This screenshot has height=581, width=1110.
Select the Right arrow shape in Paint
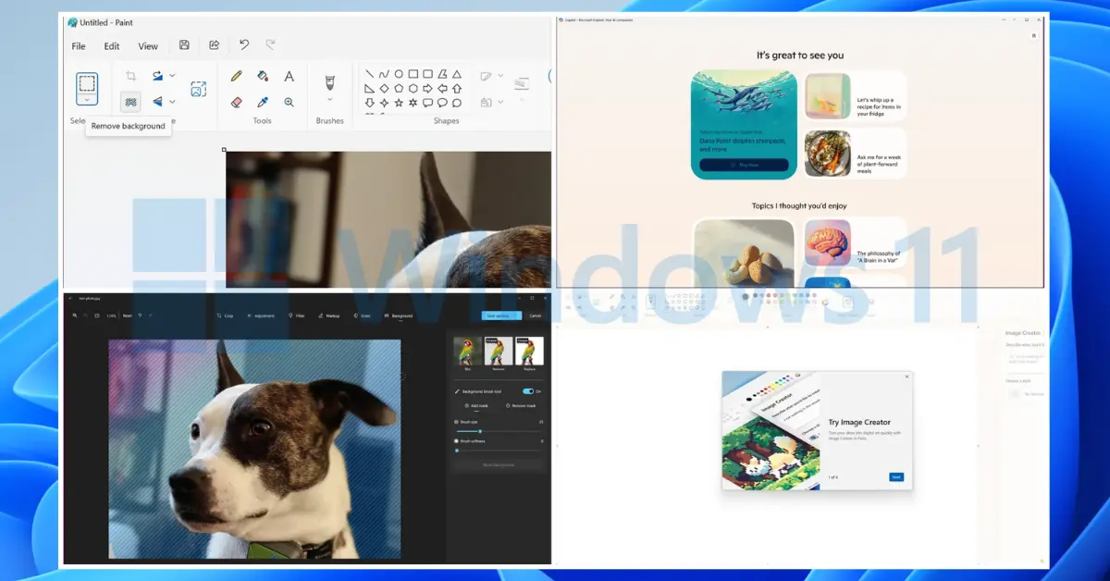pyautogui.click(x=427, y=89)
